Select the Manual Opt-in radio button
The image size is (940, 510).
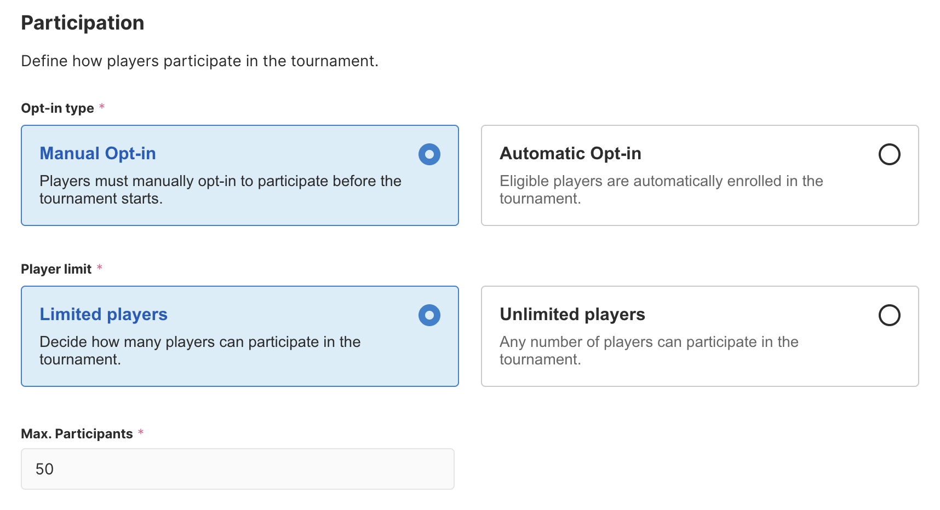(x=429, y=154)
